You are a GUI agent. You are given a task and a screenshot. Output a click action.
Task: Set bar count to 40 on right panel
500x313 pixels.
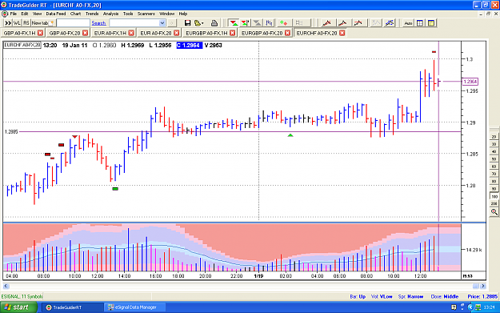click(494, 151)
